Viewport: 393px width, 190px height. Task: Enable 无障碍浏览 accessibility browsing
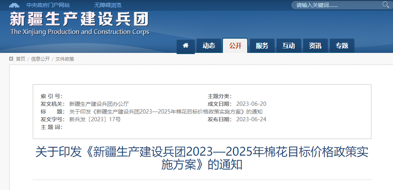pyautogui.click(x=108, y=5)
